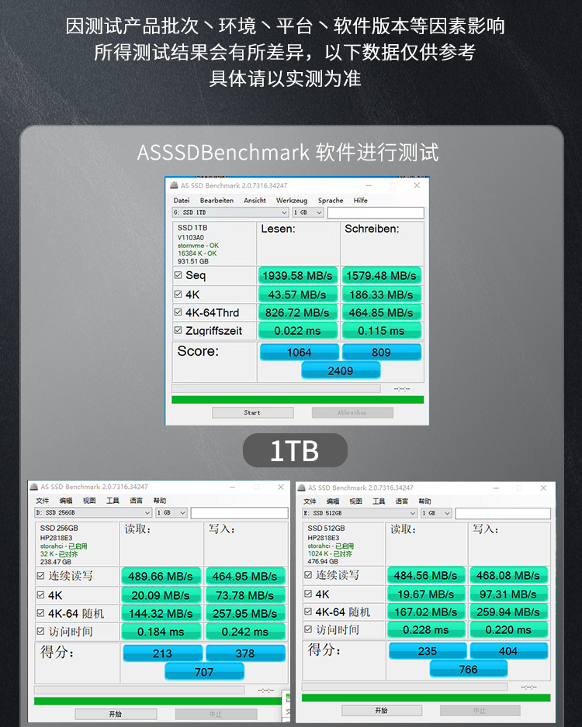Image resolution: width=582 pixels, height=727 pixels.
Task: Toggle the 4K checkbox in 1TB window
Action: [178, 295]
